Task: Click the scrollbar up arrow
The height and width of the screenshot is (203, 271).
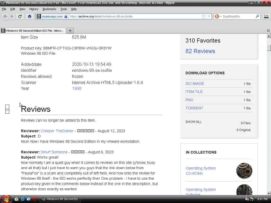Action: coord(269,36)
